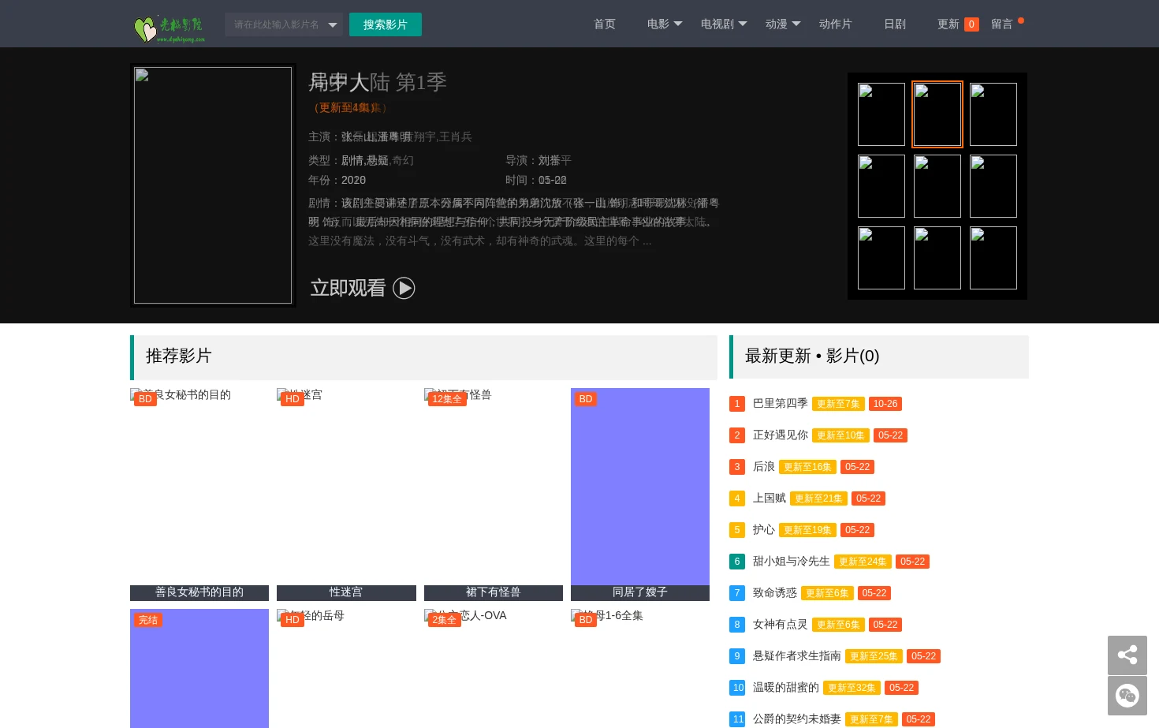Image resolution: width=1159 pixels, height=728 pixels.
Task: Click the update count badge showing 0
Action: (x=971, y=24)
